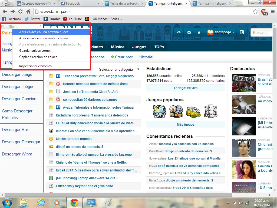Go back with the browser back arrow
This screenshot has height=208, width=277.
point(5,12)
